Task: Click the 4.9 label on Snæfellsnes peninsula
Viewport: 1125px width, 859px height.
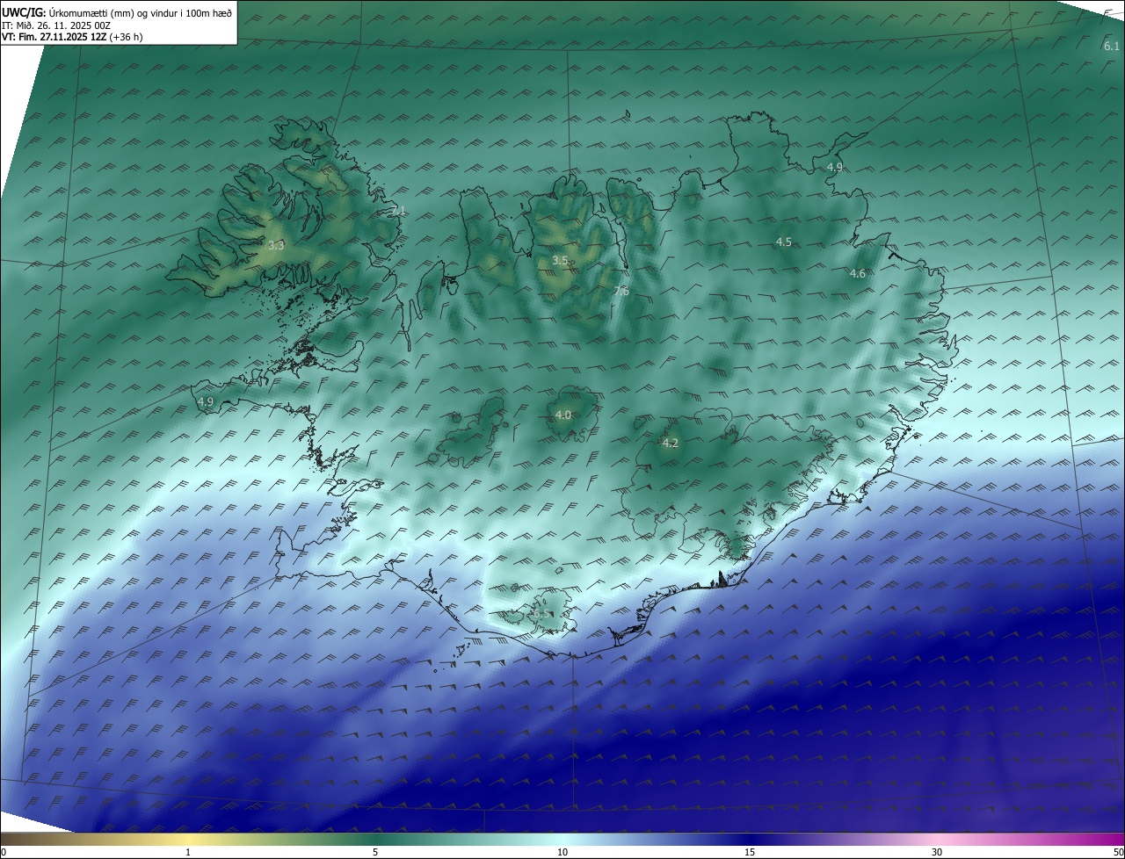Action: (x=206, y=401)
